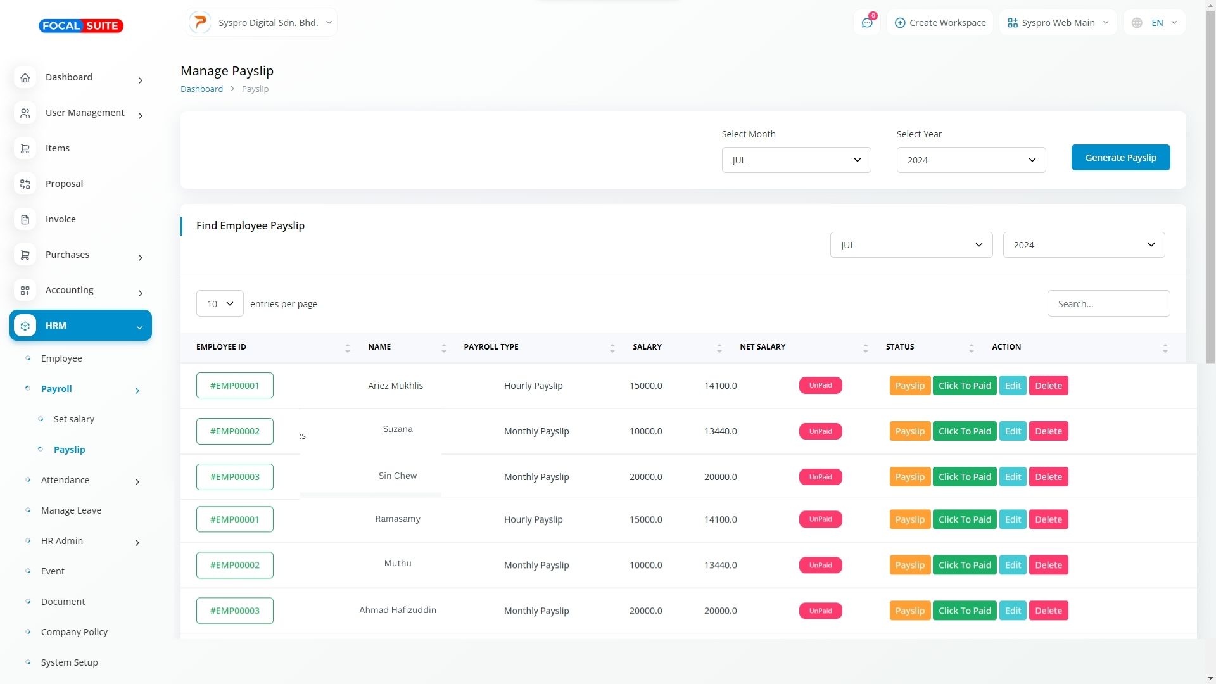
Task: Change the entries per page dropdown
Action: click(220, 304)
